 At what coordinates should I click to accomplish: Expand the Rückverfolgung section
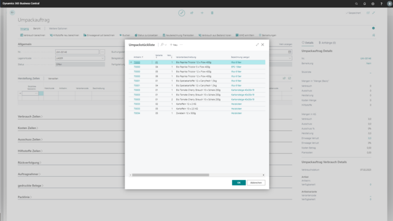click(29, 163)
